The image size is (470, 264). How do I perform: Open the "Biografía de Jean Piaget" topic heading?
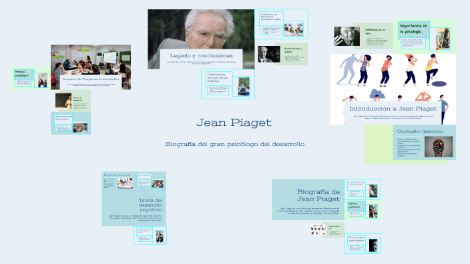coord(318,195)
